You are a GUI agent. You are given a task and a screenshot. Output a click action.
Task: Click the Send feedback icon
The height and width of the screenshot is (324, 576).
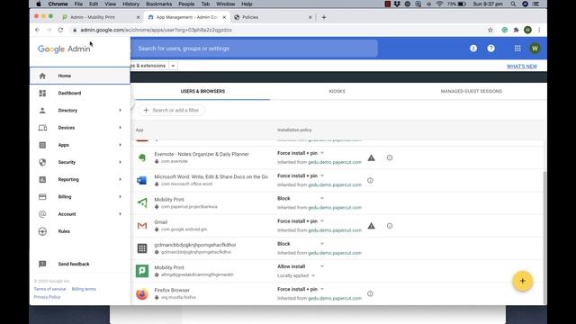pos(42,264)
